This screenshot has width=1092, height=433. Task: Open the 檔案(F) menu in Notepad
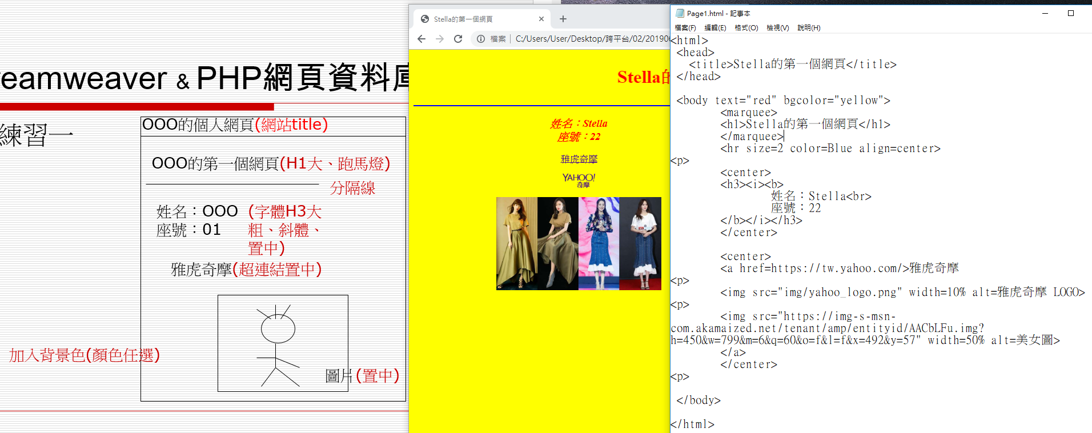click(685, 27)
